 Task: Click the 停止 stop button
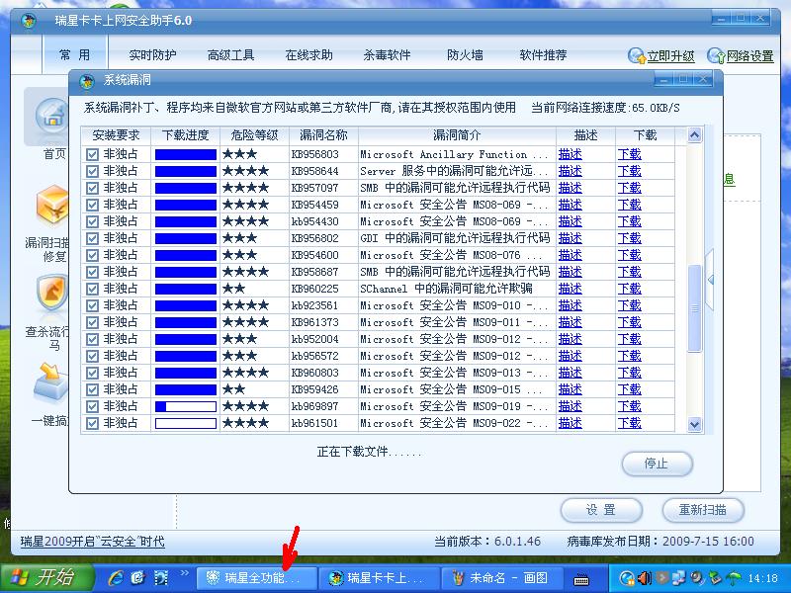[x=658, y=464]
